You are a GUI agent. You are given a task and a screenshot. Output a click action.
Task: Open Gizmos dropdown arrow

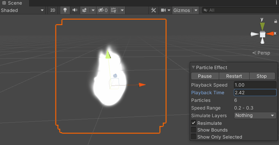[196, 10]
